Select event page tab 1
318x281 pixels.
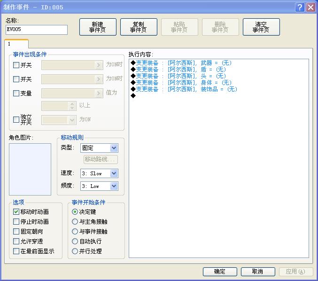pos(16,44)
